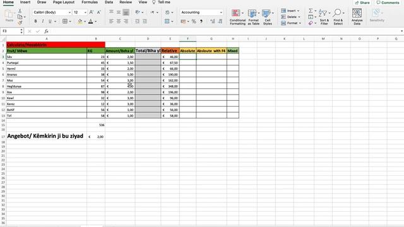Click the Share button
Viewport: 404px width, 227px height.
click(x=362, y=3)
